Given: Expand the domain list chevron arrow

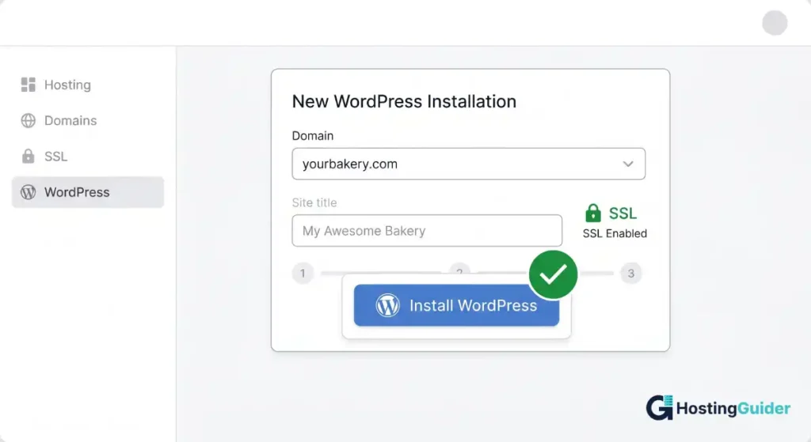Looking at the screenshot, I should click(x=628, y=164).
